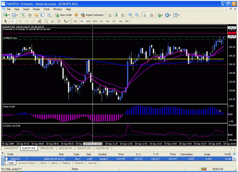Expand the Indicators dropdown arrow

pos(162,15)
